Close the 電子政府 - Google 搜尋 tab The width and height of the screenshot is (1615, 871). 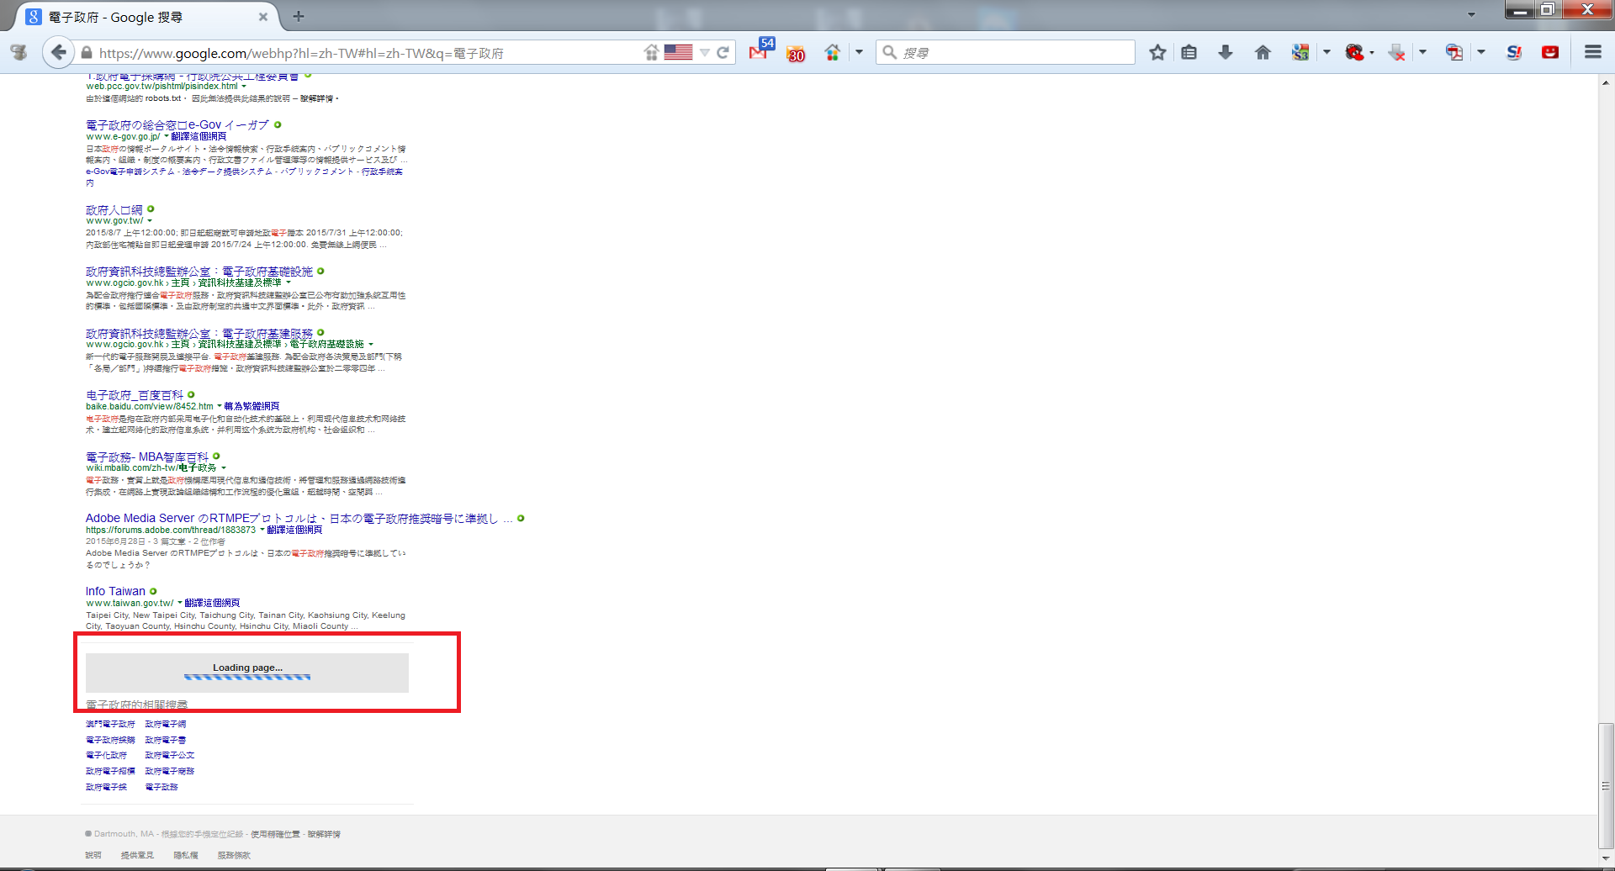tap(263, 17)
